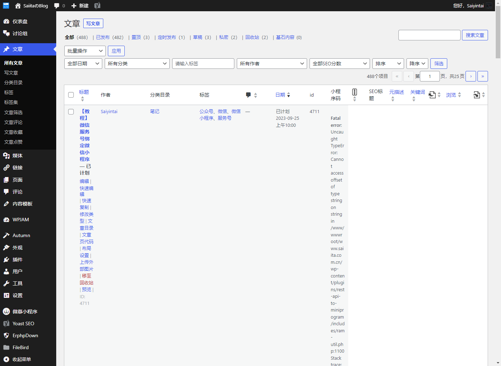The height and width of the screenshot is (366, 501).
Task: Sort posts by the 日期 column arrows
Action: [x=289, y=94]
